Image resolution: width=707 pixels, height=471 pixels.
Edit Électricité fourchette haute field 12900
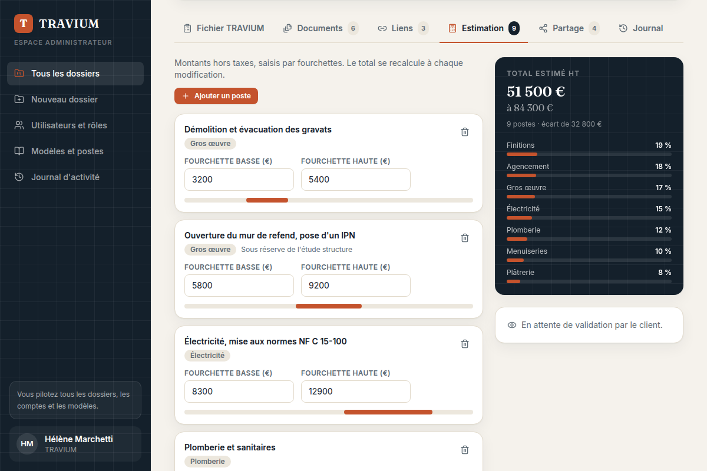coord(356,392)
